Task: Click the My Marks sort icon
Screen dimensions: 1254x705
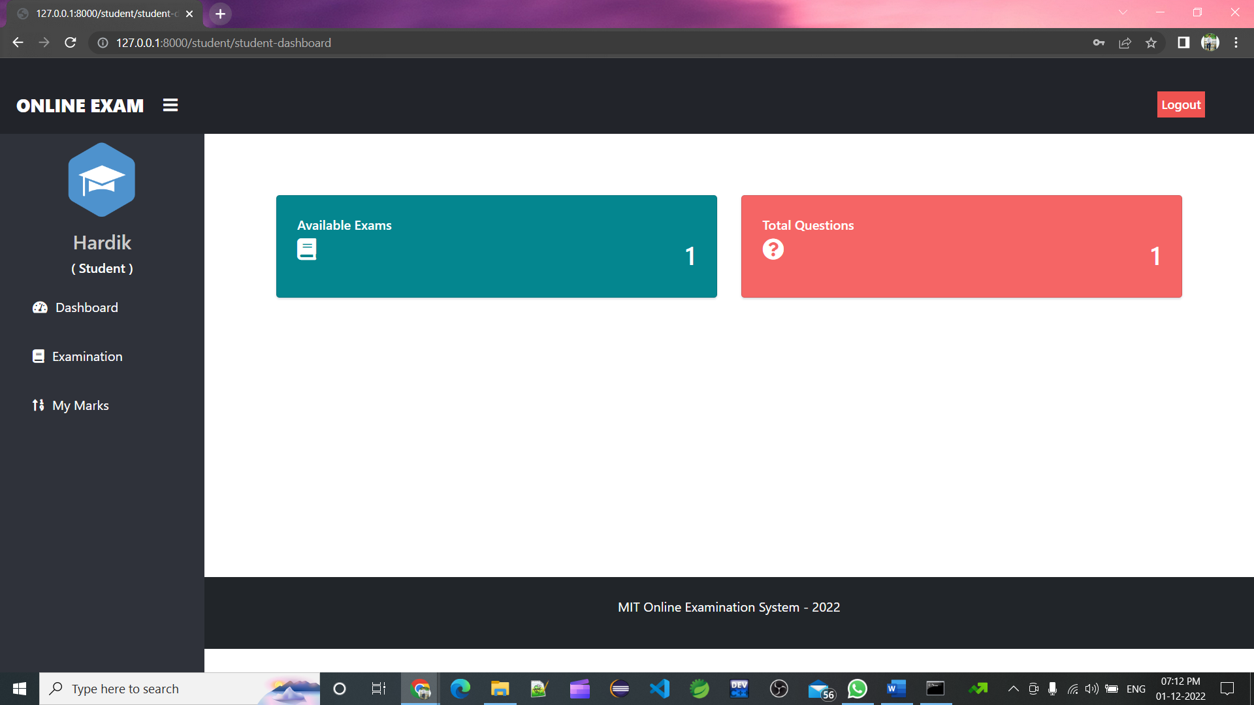Action: (39, 405)
